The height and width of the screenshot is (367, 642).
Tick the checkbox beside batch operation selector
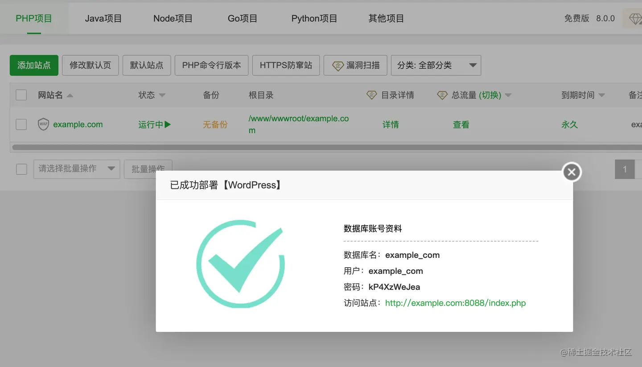coord(21,169)
